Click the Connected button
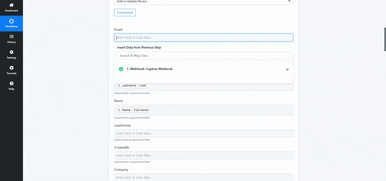 [125, 12]
